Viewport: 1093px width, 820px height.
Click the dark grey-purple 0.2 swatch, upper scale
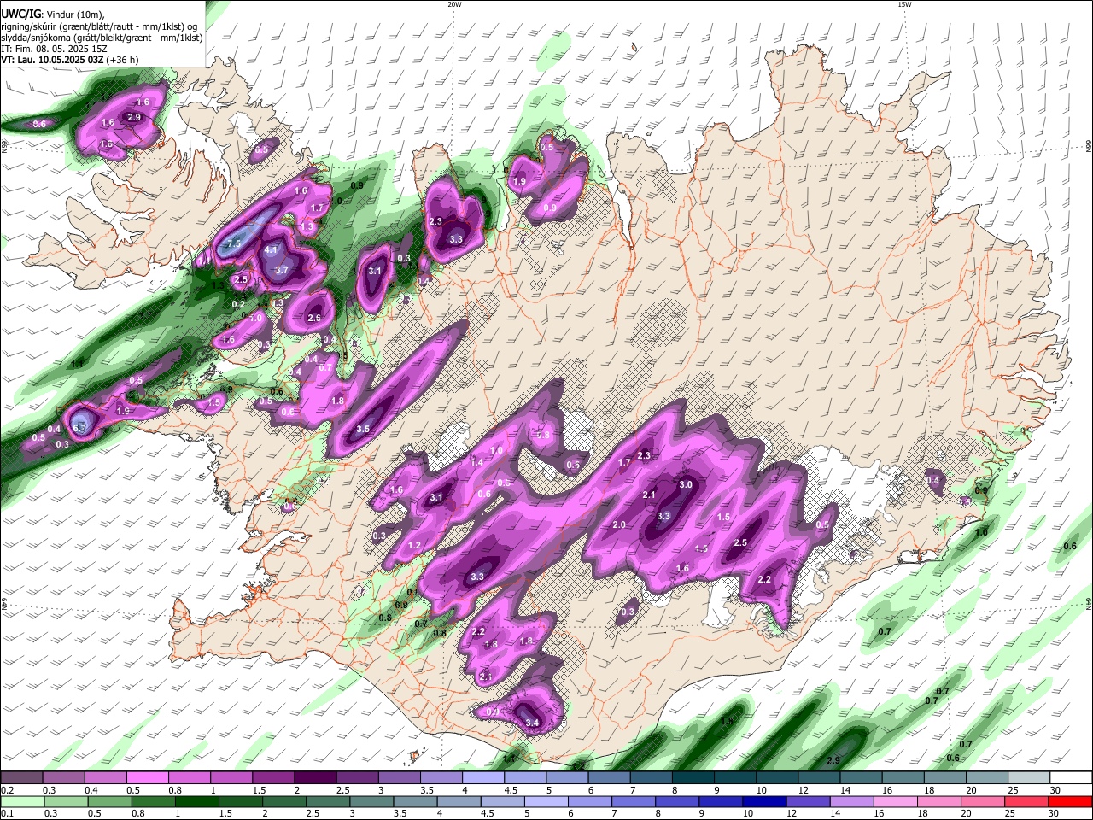point(21,778)
